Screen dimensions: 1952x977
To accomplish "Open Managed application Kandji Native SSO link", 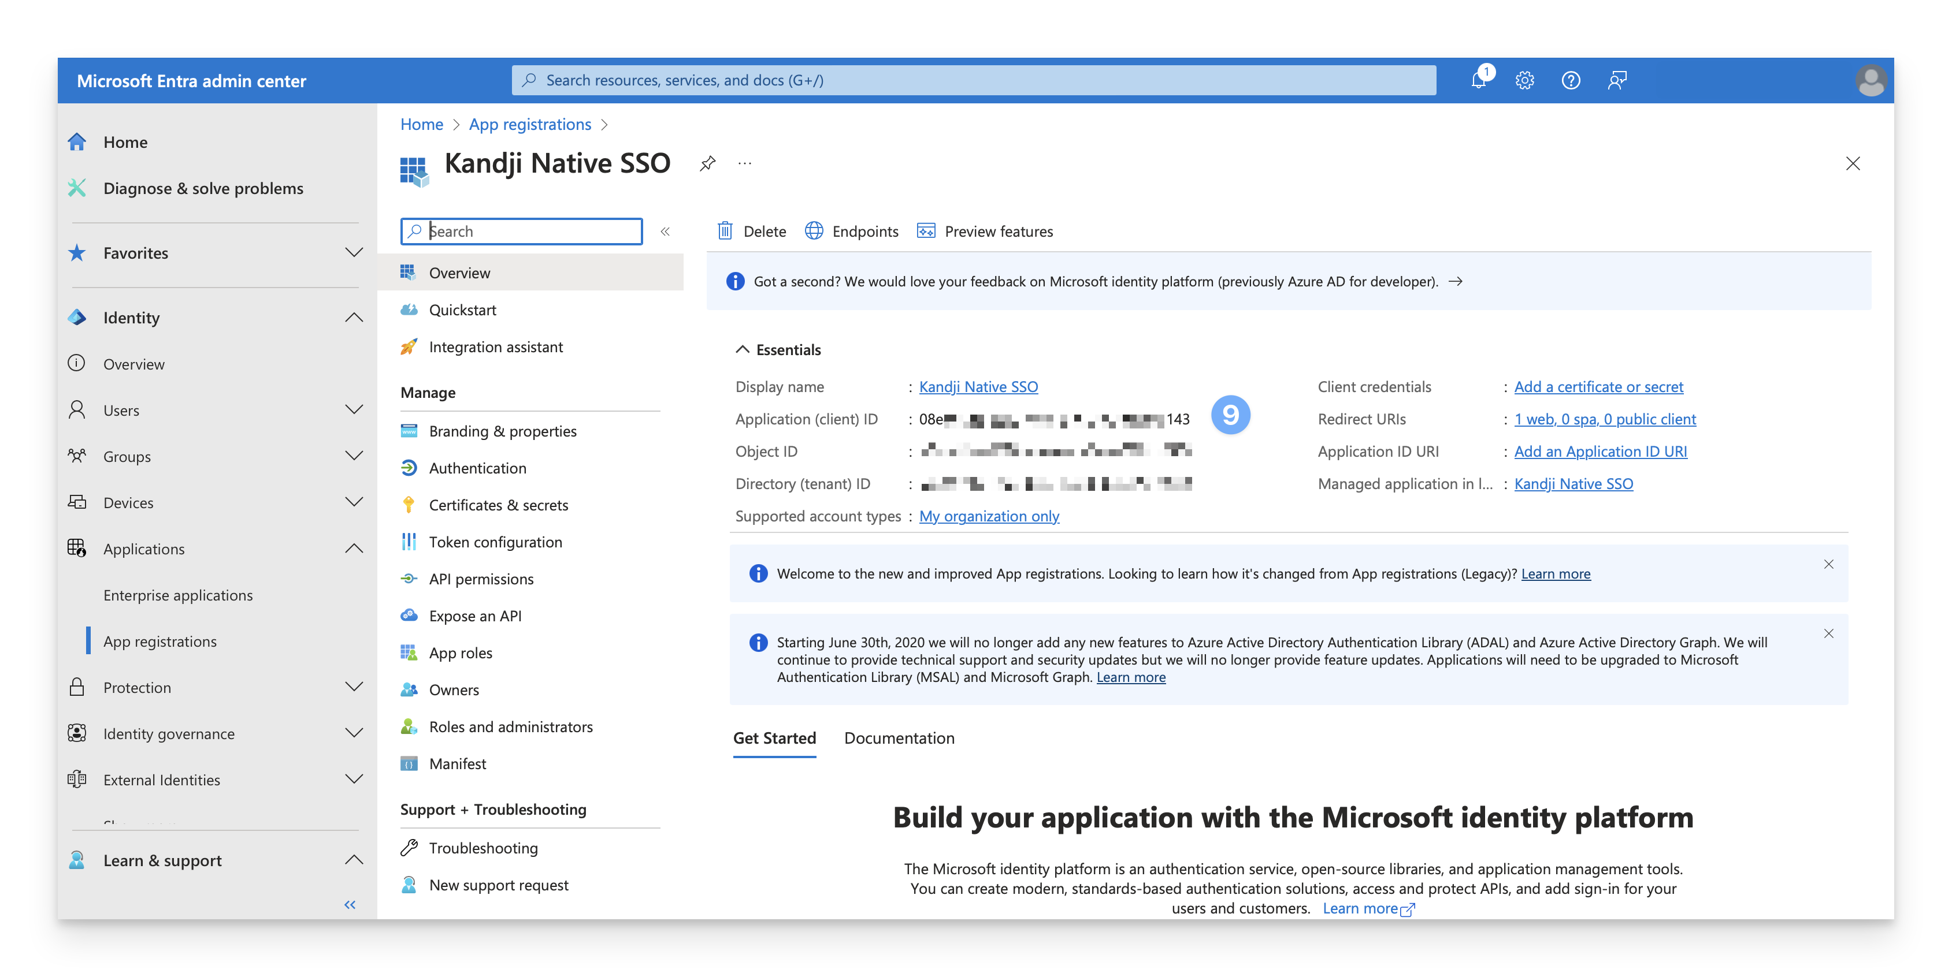I will pos(1573,483).
